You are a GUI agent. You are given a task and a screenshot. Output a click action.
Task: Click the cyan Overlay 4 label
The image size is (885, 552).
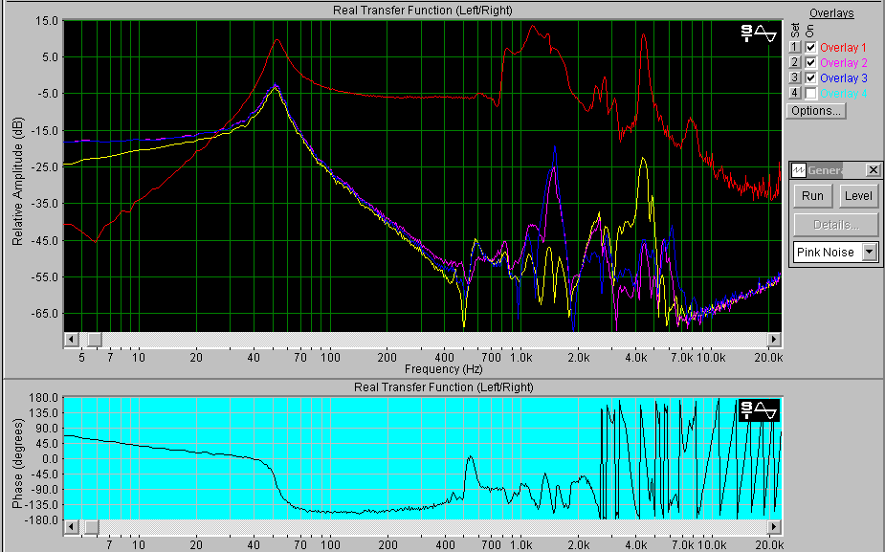coord(843,93)
